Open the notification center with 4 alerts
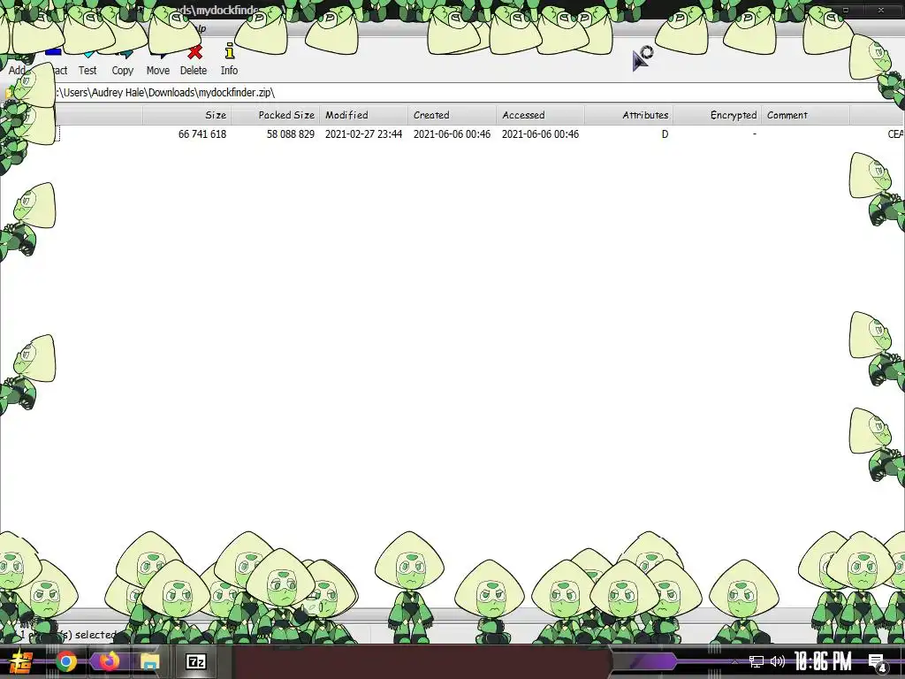Screen dimensions: 905x679 (878, 662)
